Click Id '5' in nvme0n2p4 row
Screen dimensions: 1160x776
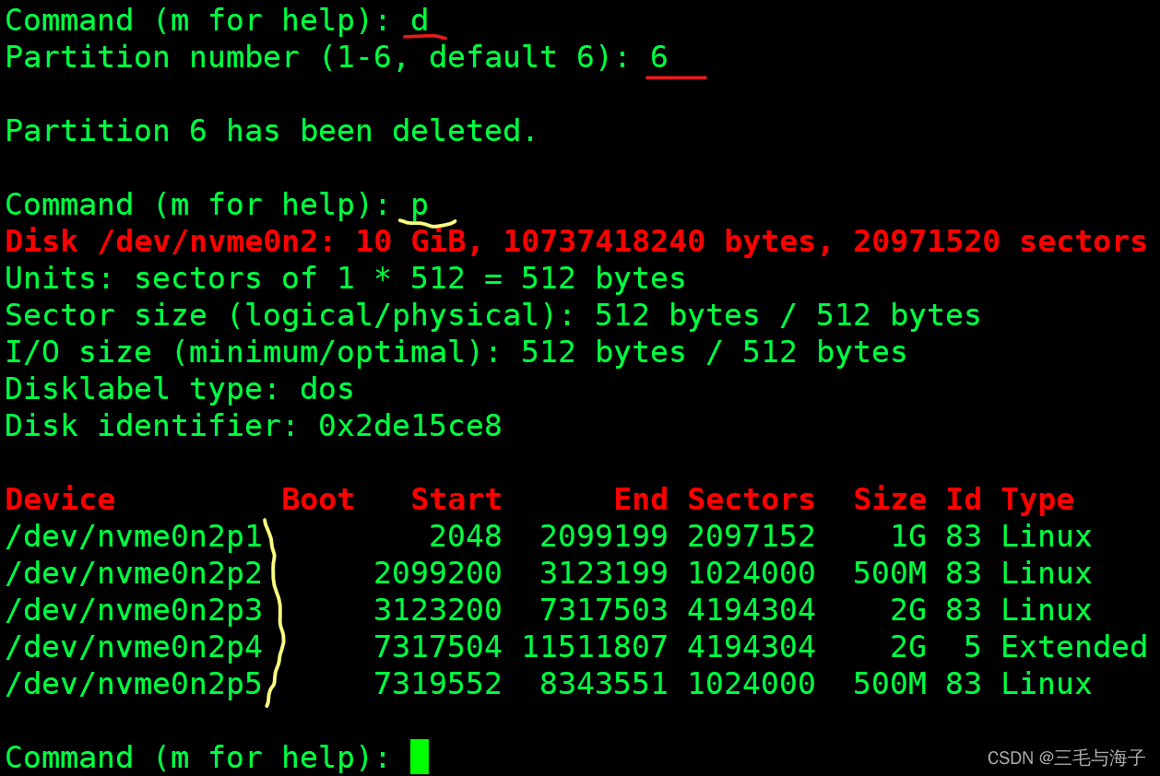click(x=973, y=647)
